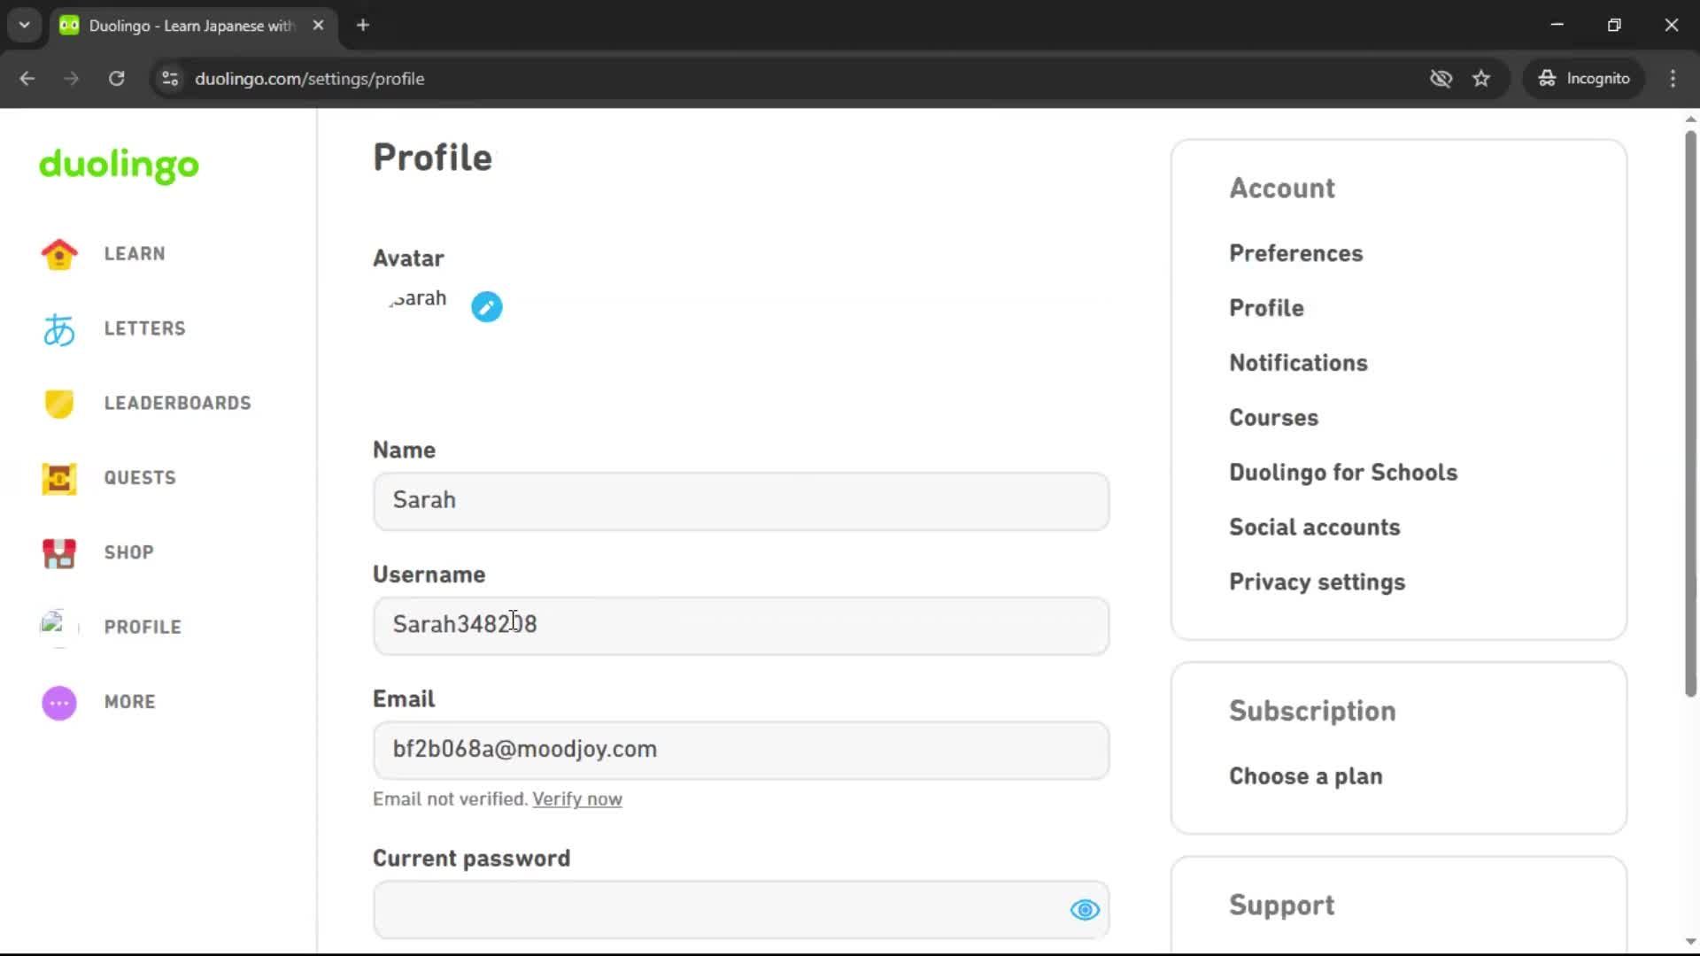Open Leaderboards using the shield icon
This screenshot has width=1700, height=956.
[x=58, y=404]
